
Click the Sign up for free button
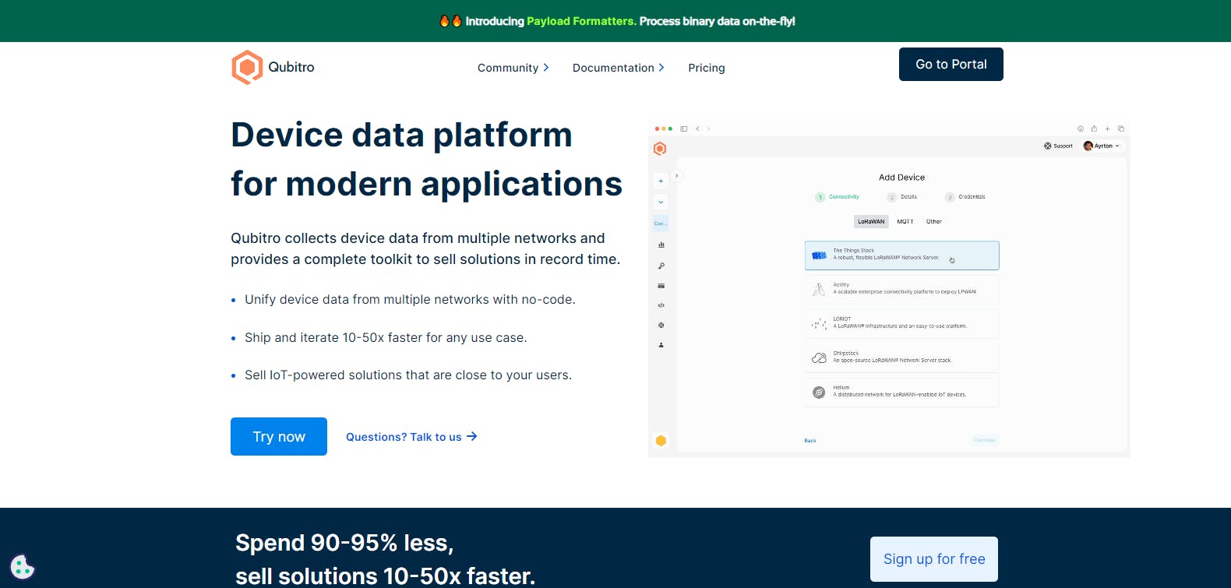point(934,559)
